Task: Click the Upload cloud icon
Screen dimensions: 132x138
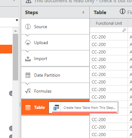Action: click(28, 43)
